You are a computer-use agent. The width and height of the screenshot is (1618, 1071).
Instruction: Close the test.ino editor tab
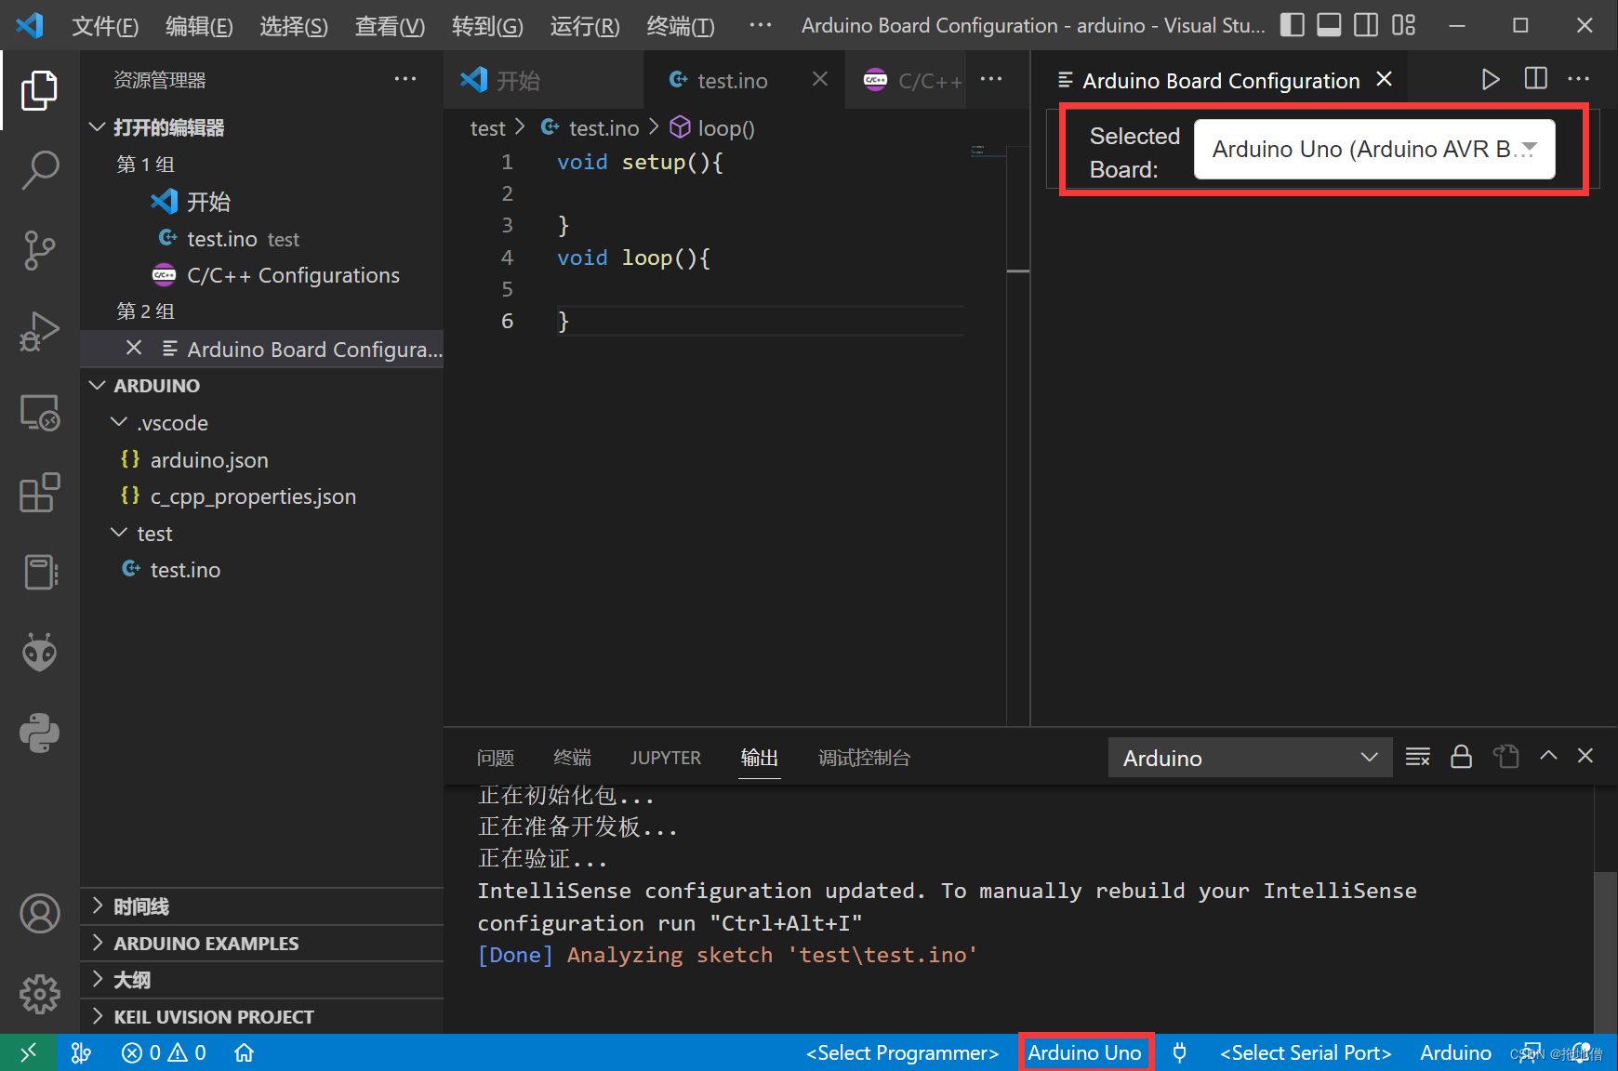pyautogui.click(x=819, y=79)
